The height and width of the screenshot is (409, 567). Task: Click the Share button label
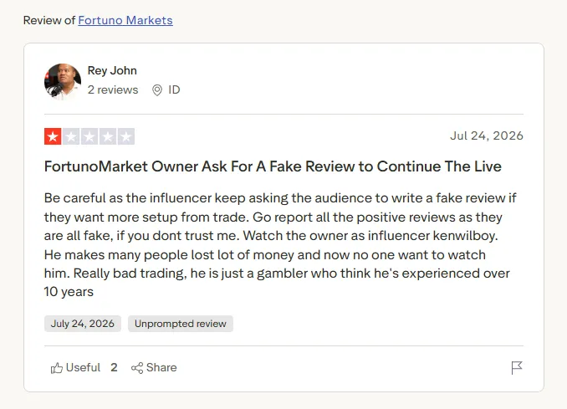coord(161,367)
